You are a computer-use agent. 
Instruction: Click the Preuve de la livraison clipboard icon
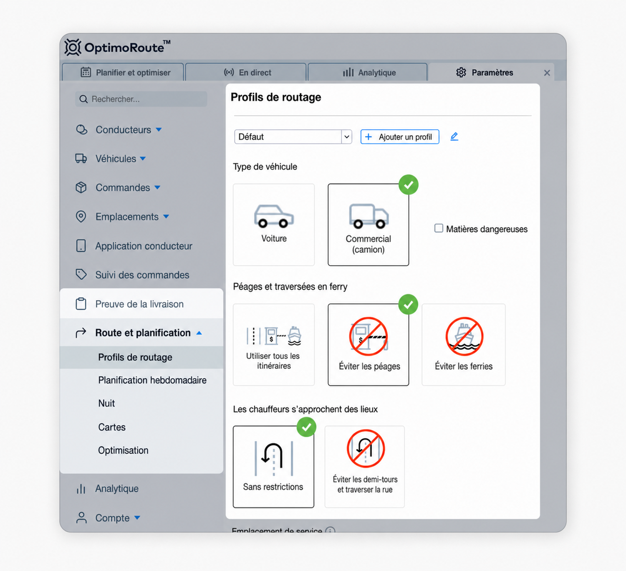point(81,304)
